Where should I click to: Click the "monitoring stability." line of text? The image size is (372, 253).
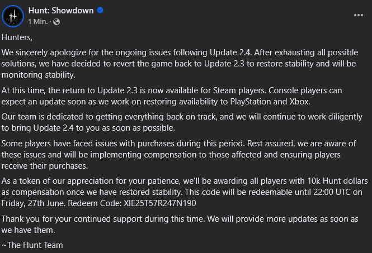(x=39, y=75)
